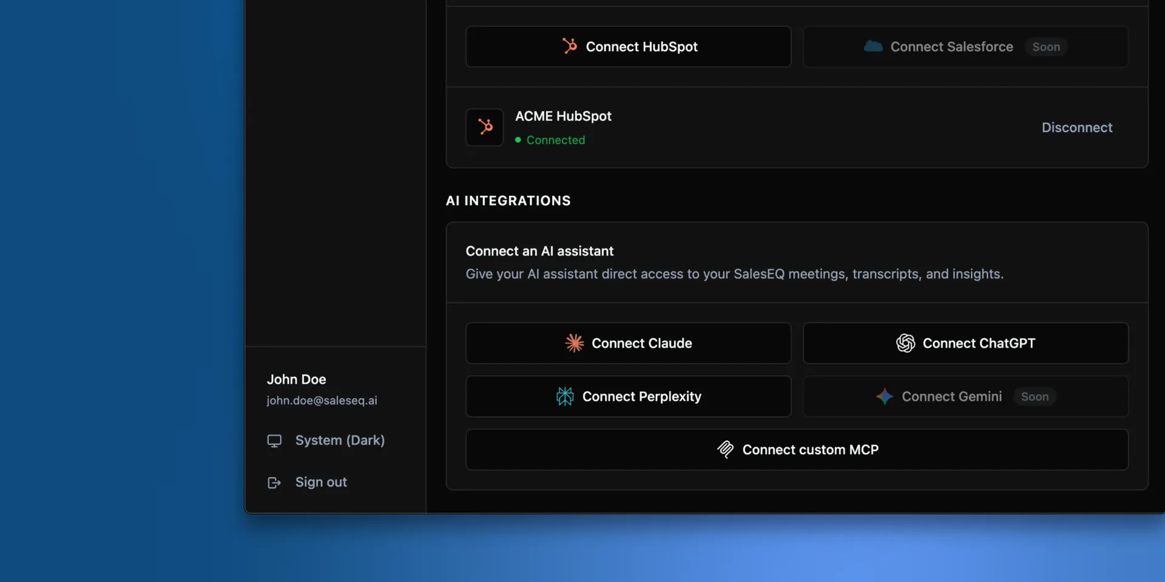Viewport: 1165px width, 582px height.
Task: Click the monitor icon beside System (Dark)
Action: pyautogui.click(x=274, y=441)
